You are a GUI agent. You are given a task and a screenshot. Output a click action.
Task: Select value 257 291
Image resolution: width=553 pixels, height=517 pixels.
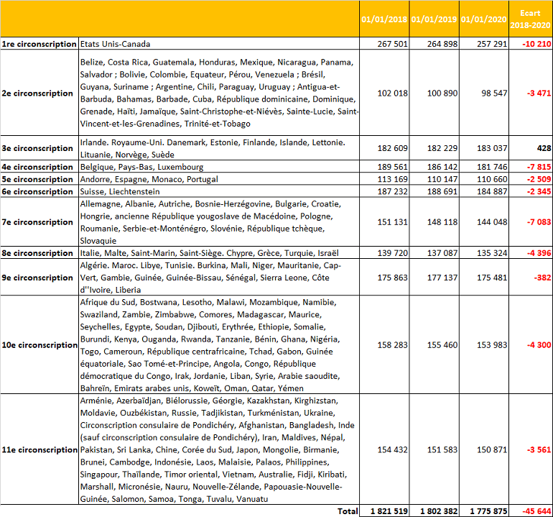click(492, 44)
